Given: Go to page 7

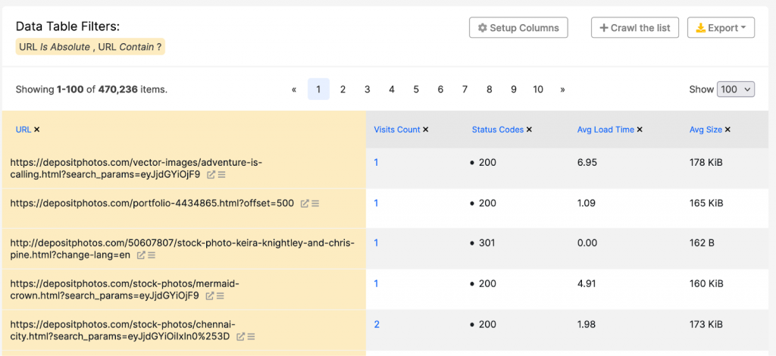Looking at the screenshot, I should [x=465, y=89].
